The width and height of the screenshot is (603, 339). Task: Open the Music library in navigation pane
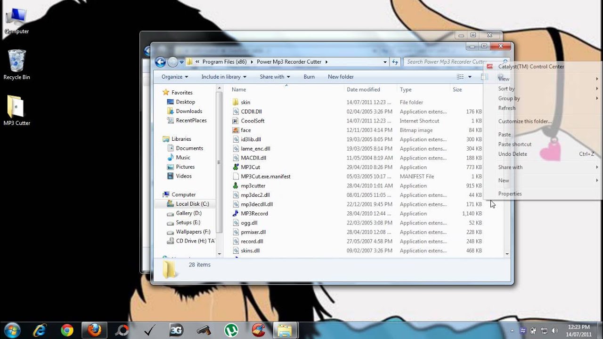(x=183, y=158)
